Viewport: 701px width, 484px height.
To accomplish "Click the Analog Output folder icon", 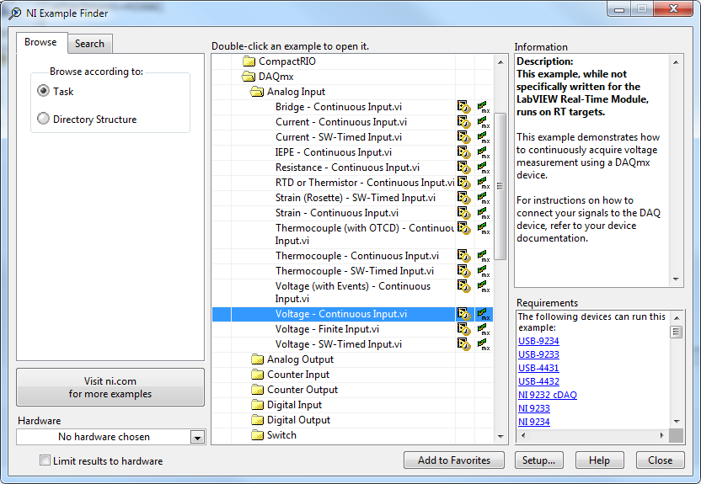I will pos(258,359).
